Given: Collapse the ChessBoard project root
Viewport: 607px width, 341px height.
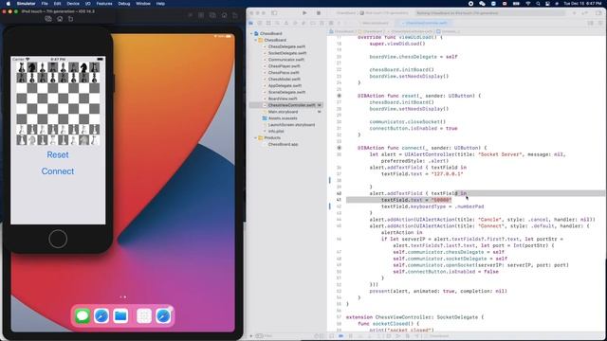Looking at the screenshot, I should coord(251,34).
